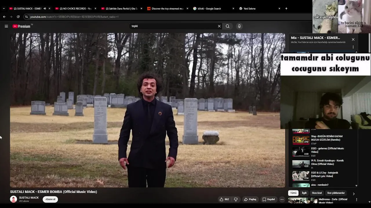The height and width of the screenshot is (208, 371).
Task: Play EGEI & Lil Zey - ketojenik item
Action: tap(325, 174)
